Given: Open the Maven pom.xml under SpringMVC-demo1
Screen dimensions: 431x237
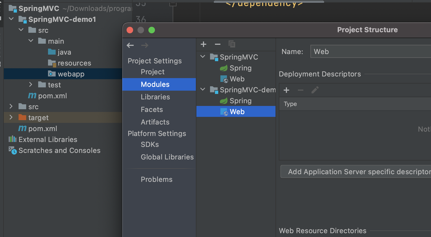Looking at the screenshot, I should coord(52,96).
